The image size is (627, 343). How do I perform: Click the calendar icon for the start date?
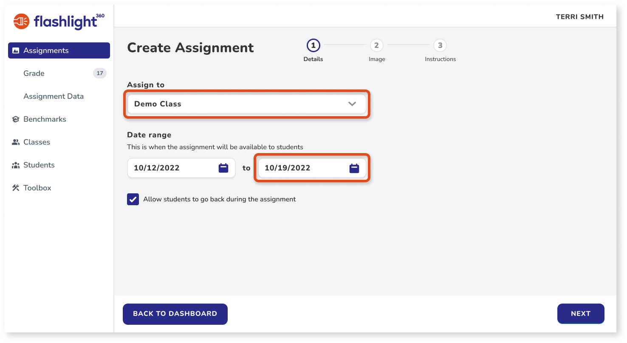pos(223,167)
